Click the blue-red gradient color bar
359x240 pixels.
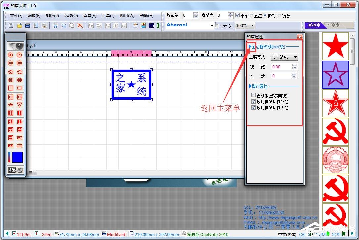[9, 157]
